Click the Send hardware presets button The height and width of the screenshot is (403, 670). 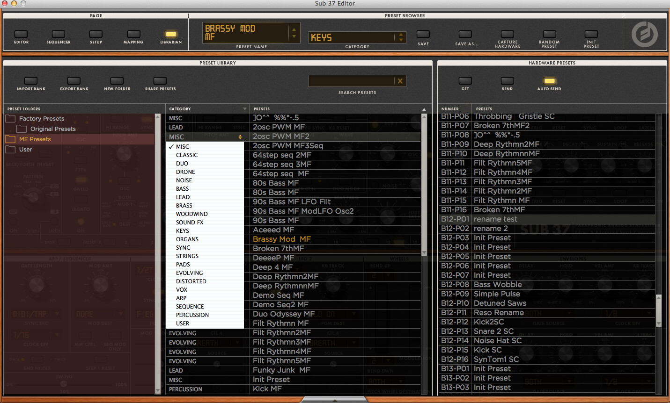coord(507,81)
